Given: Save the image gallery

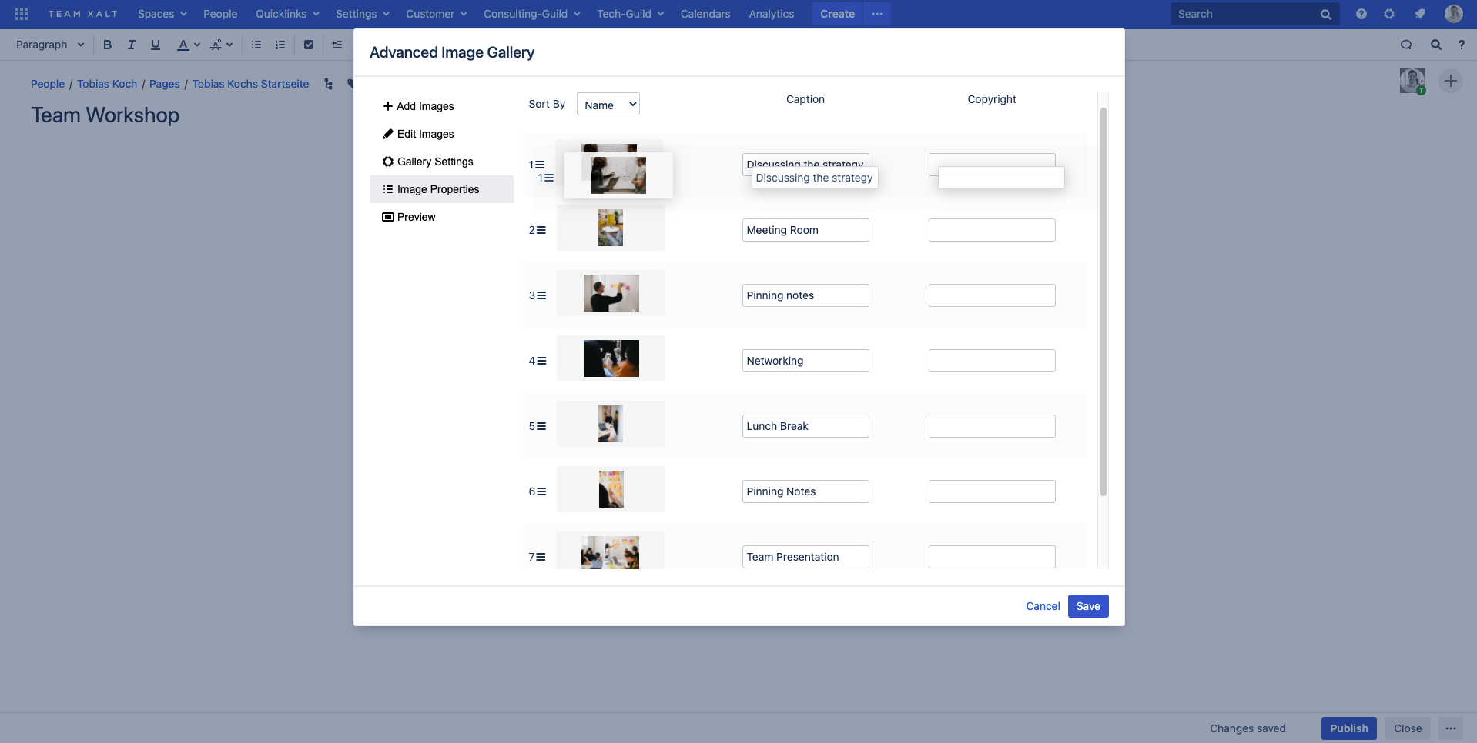Looking at the screenshot, I should point(1088,606).
